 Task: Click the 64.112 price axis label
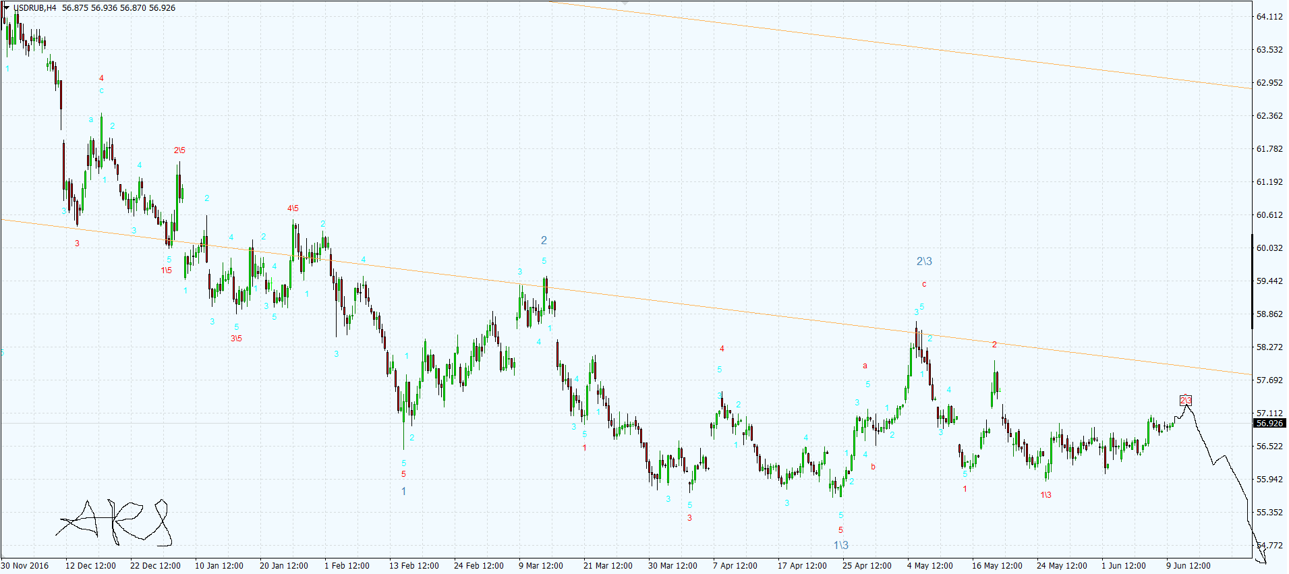pyautogui.click(x=1269, y=17)
